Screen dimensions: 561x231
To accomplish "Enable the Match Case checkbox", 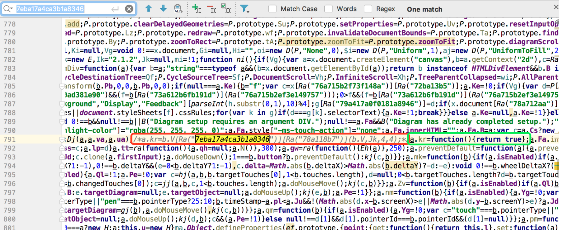I will 272,9.
